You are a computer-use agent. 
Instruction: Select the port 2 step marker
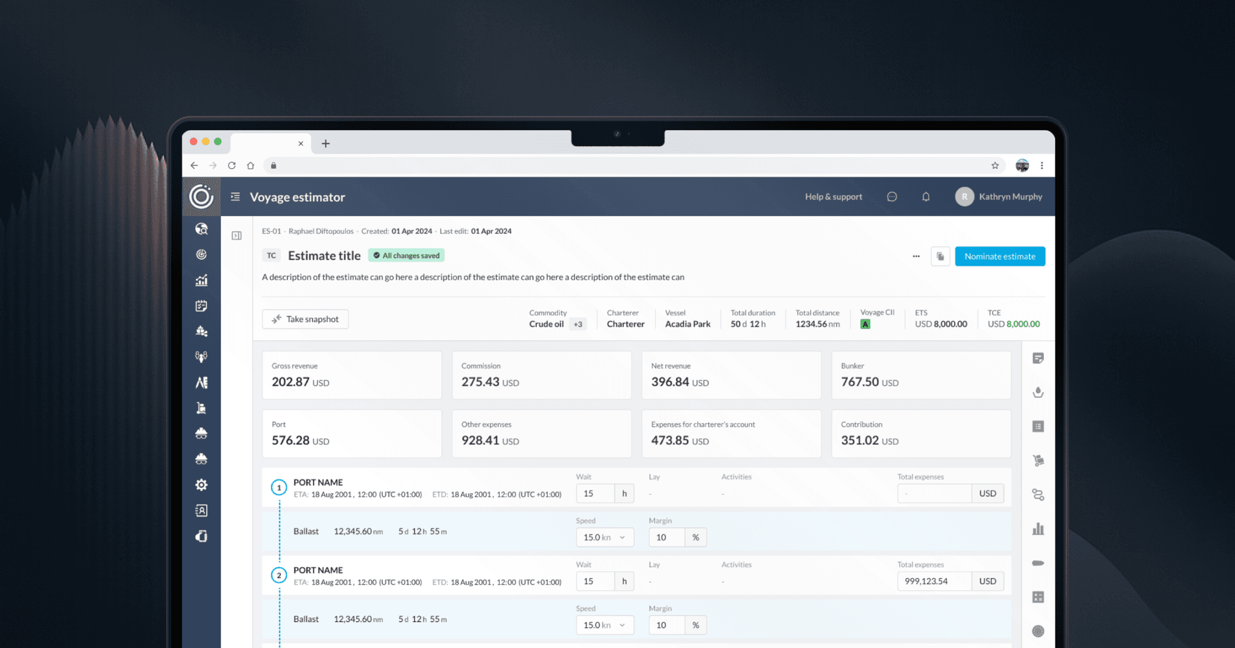(x=279, y=575)
